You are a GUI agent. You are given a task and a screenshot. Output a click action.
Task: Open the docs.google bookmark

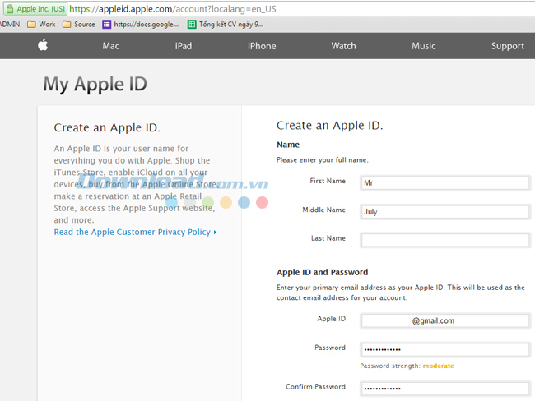[x=141, y=25]
